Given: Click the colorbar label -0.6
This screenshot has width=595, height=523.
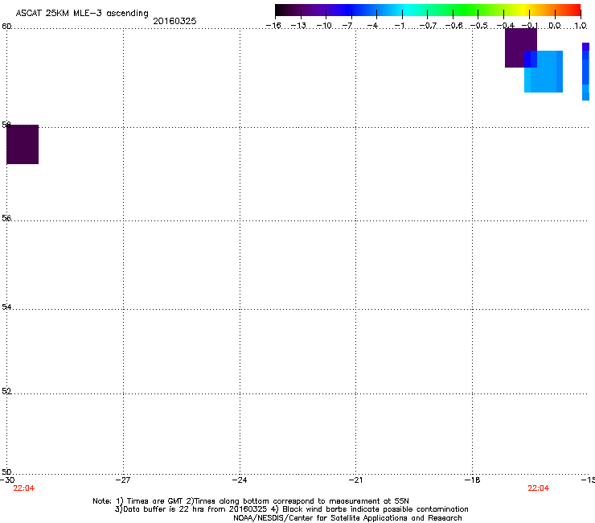Looking at the screenshot, I should coord(453,26).
